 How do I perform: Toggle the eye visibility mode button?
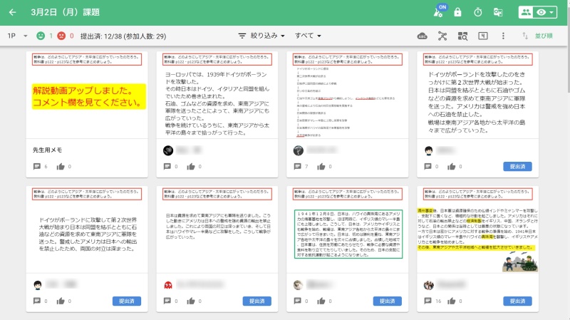tap(546, 13)
